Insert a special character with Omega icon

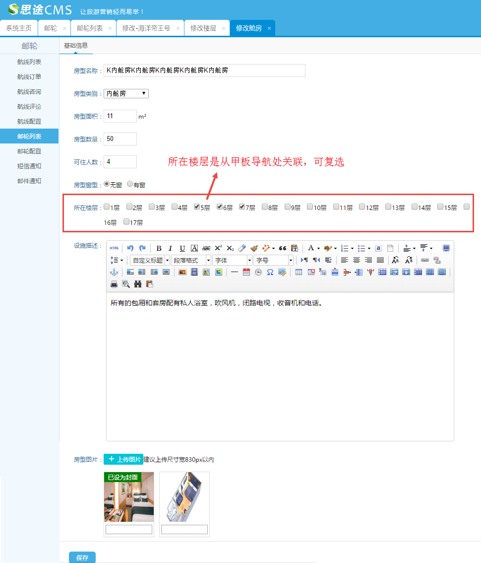270,272
